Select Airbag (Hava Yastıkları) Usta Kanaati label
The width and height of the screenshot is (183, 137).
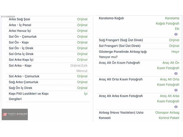pyautogui.click(x=121, y=115)
